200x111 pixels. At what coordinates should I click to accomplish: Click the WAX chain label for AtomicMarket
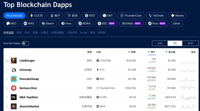(101, 106)
